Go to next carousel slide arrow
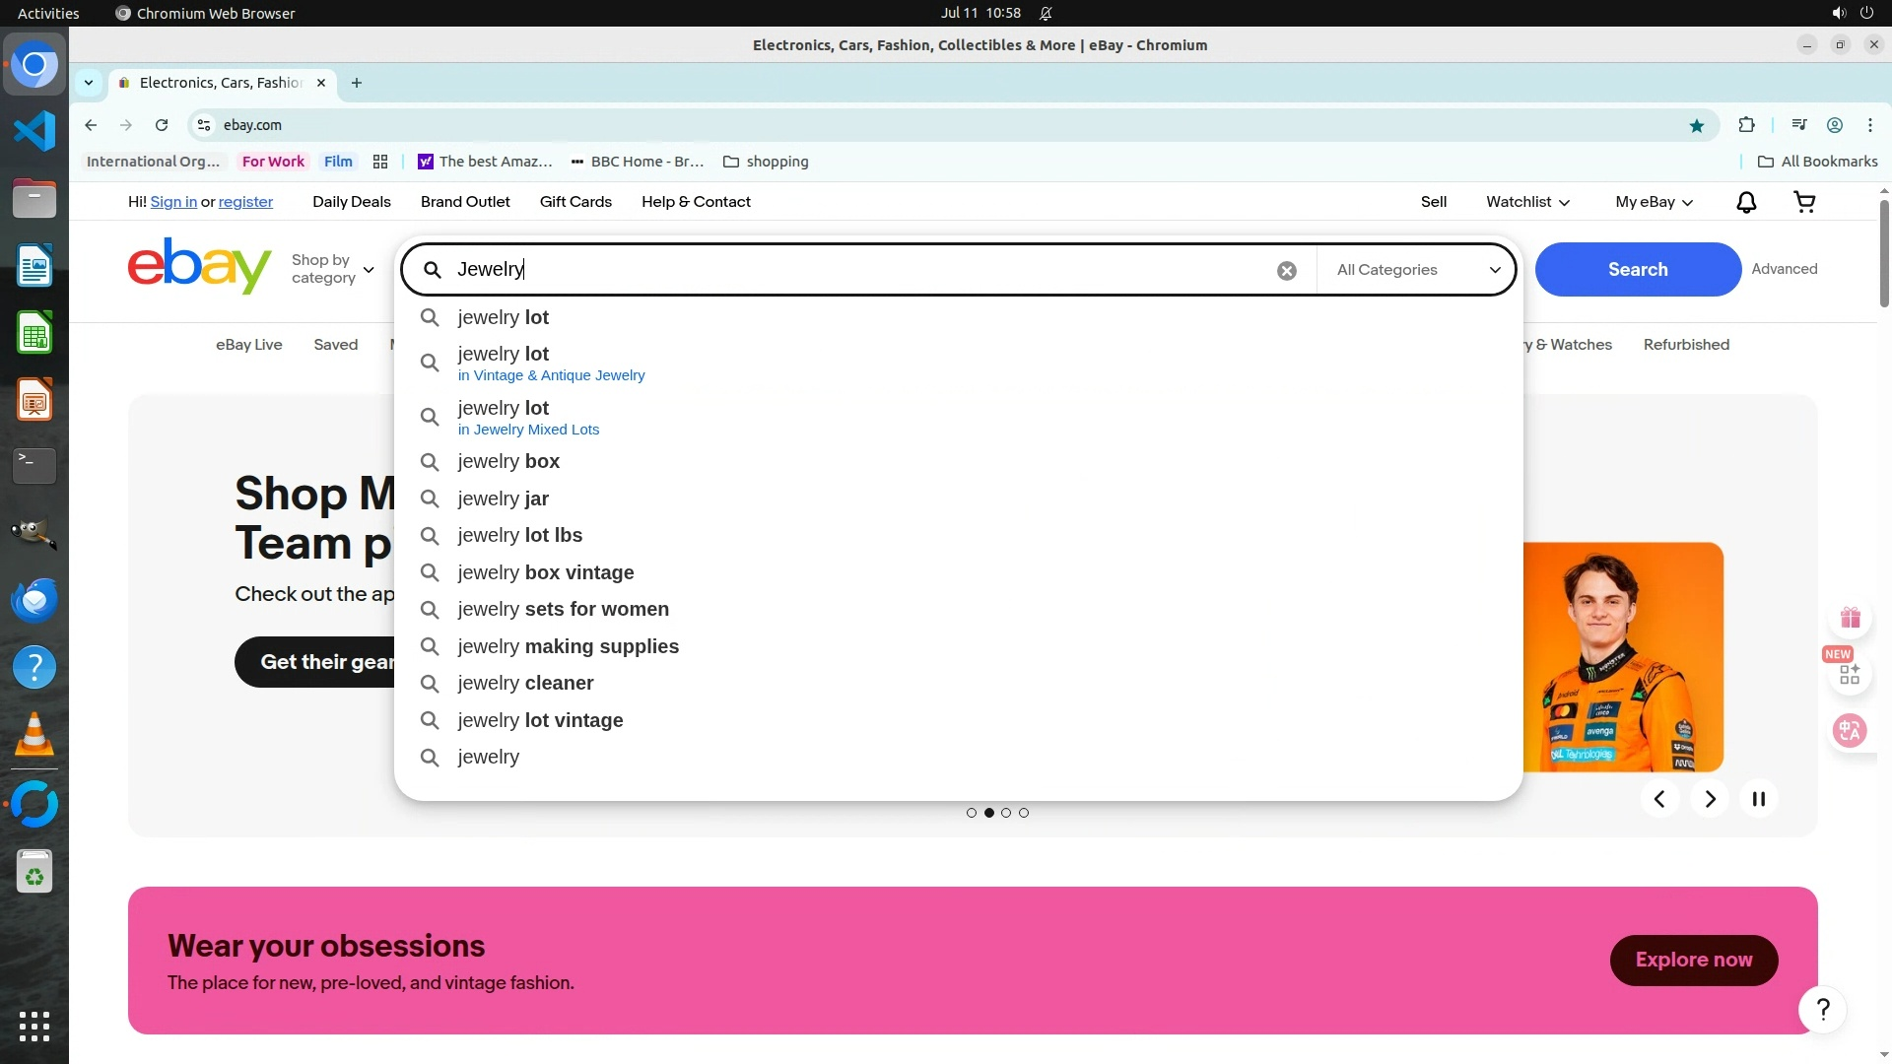The height and width of the screenshot is (1064, 1892). click(x=1710, y=799)
